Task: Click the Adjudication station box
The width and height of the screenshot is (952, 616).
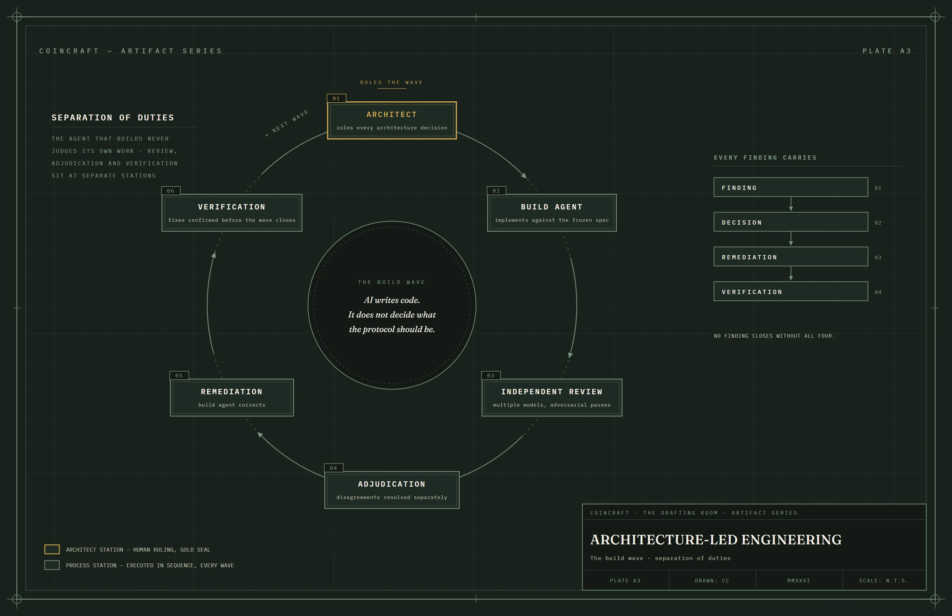Action: pyautogui.click(x=392, y=490)
